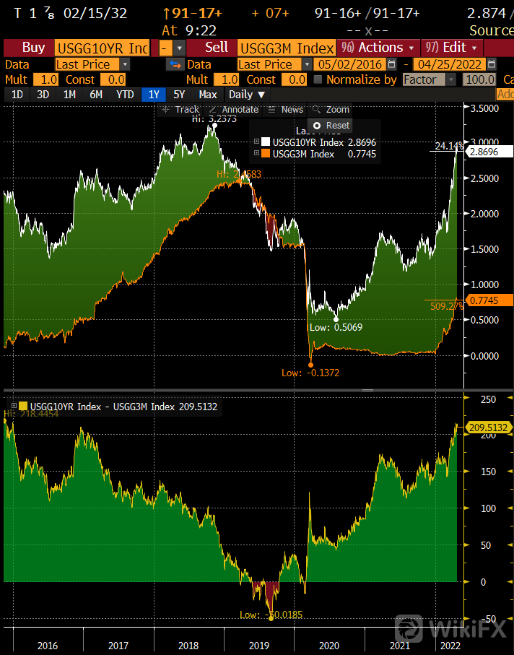Viewport: 514px width, 655px height.
Task: Expand the USGG3M Index legend entry
Action: pos(256,154)
